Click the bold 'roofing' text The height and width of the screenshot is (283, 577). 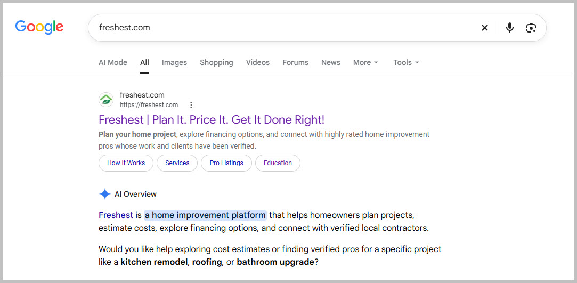click(x=207, y=263)
